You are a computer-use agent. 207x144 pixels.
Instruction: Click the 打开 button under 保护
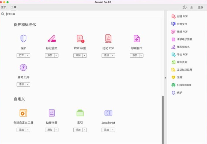21,55
